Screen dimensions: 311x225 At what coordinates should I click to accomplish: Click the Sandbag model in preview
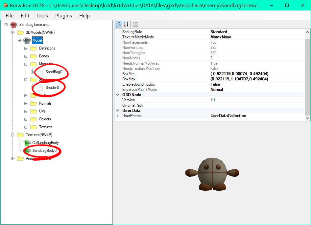tap(212, 174)
